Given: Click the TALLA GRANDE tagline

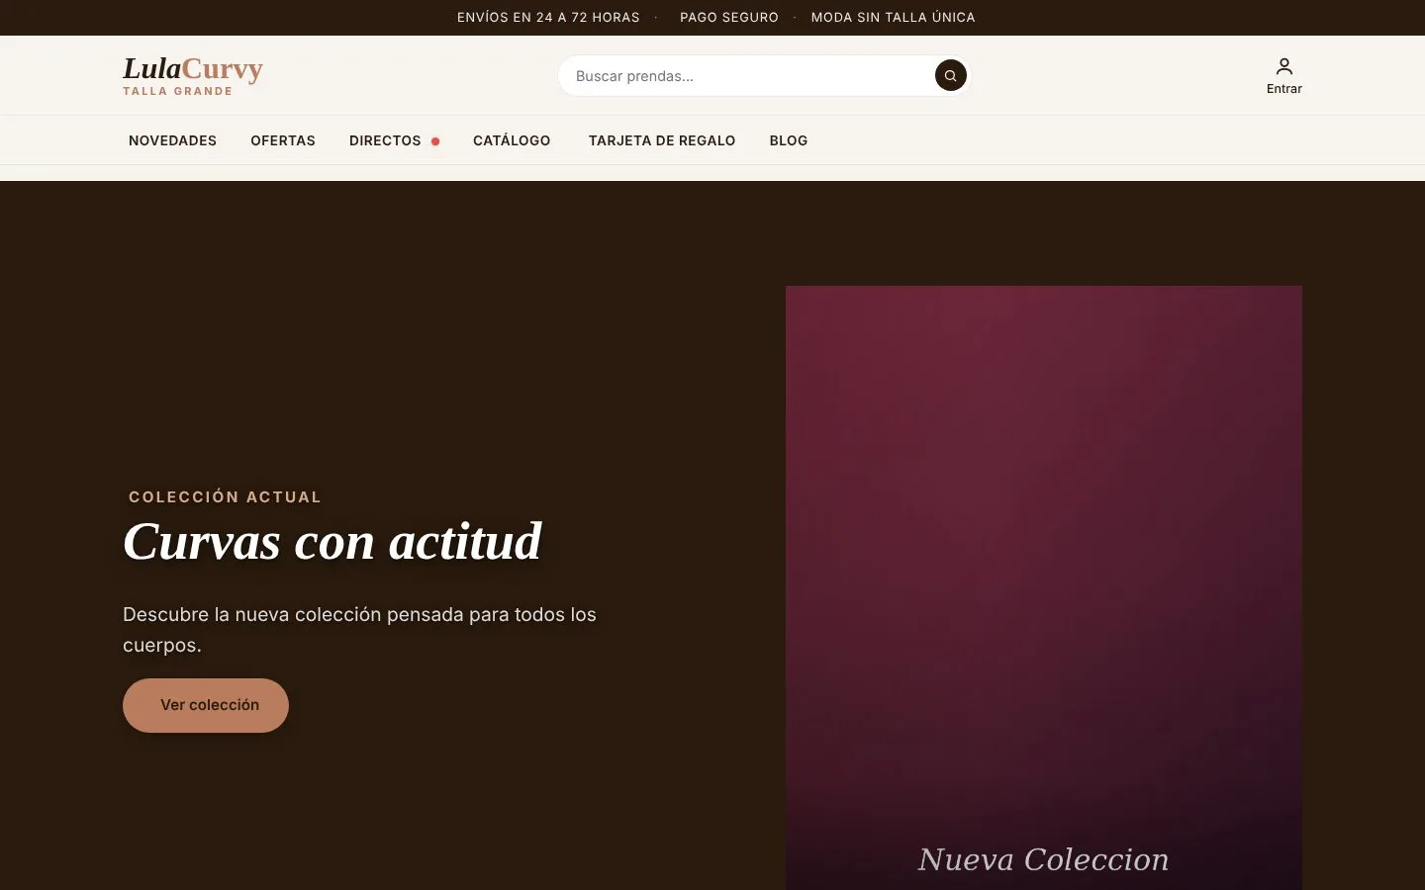Looking at the screenshot, I should coord(178,91).
